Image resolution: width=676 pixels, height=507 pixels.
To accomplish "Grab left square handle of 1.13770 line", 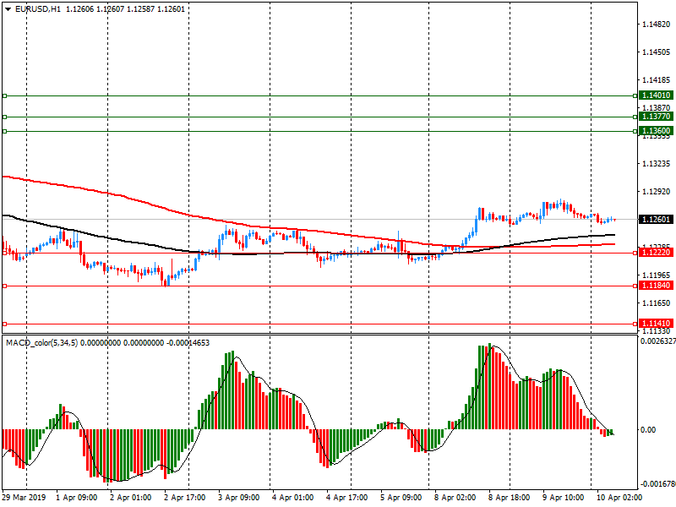I will (5, 117).
